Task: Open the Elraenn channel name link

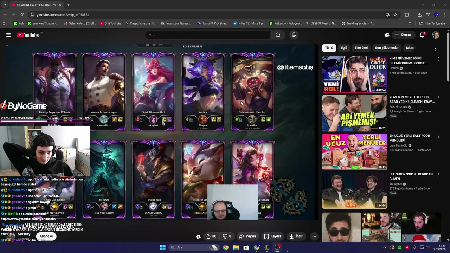Action: [x=394, y=68]
